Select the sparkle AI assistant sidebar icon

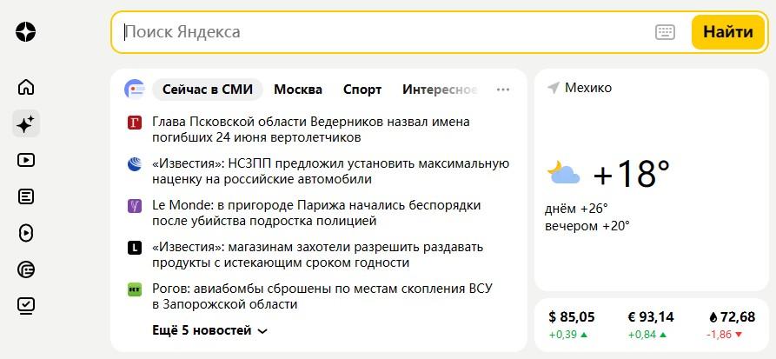pos(26,123)
